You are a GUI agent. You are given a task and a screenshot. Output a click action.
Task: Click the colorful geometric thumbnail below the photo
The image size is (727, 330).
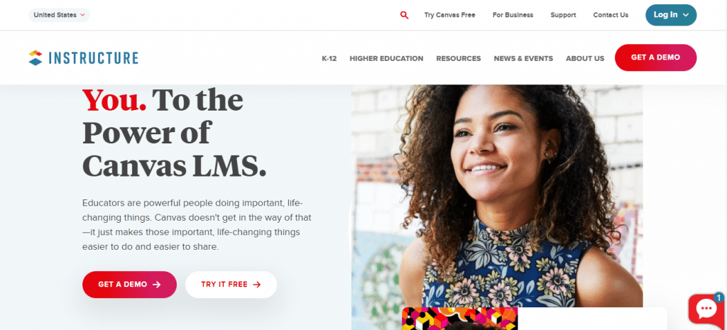click(459, 319)
